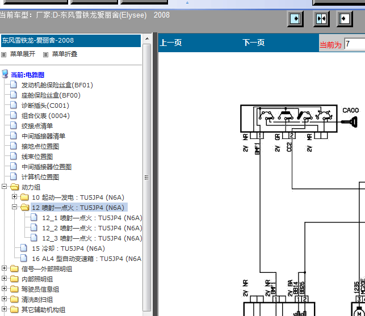The height and width of the screenshot is (316, 365).
Task: Click the 菜单展开 expand-all icon
Action: (x=4, y=54)
